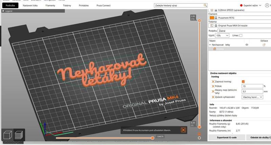Screen dimensions: 271x145
Task: Click the dimensions value 143,47 x 62,80 x 3,00
Action: [x=229, y=108]
